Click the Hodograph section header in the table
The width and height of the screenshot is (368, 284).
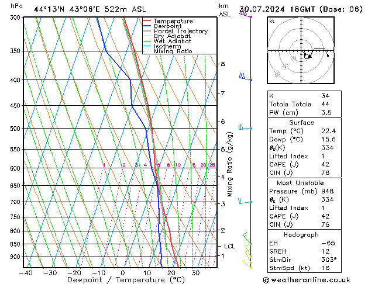301,234
